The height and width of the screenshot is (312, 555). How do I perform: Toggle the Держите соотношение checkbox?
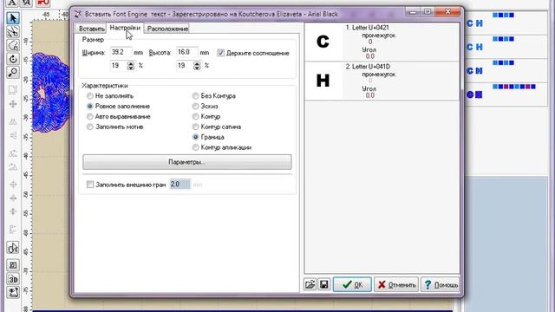221,53
